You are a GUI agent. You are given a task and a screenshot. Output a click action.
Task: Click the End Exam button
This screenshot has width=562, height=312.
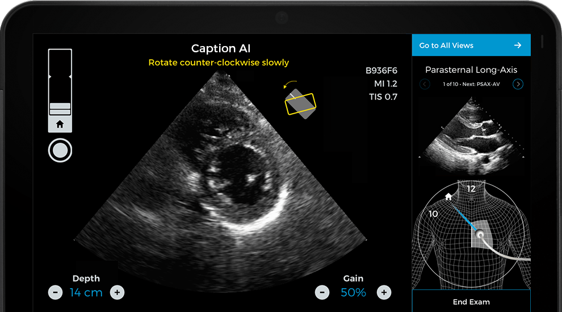[471, 302]
